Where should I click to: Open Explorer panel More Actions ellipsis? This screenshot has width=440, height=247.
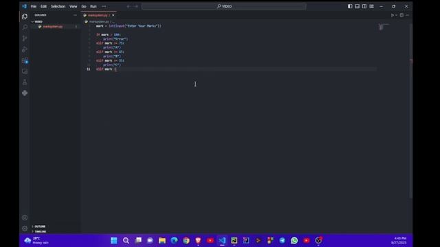click(x=75, y=15)
